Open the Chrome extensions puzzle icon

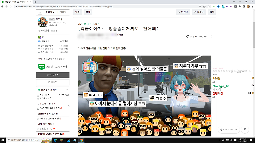[240, 6]
